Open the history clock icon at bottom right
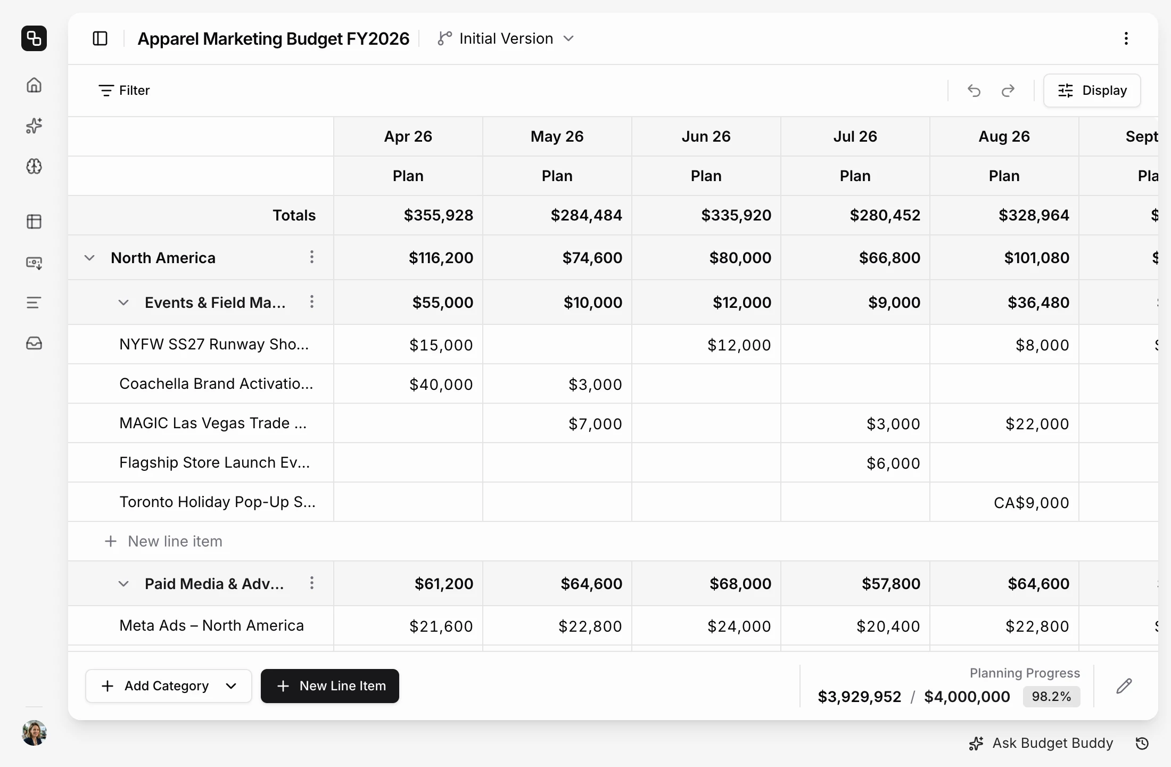The height and width of the screenshot is (767, 1171). click(1142, 743)
